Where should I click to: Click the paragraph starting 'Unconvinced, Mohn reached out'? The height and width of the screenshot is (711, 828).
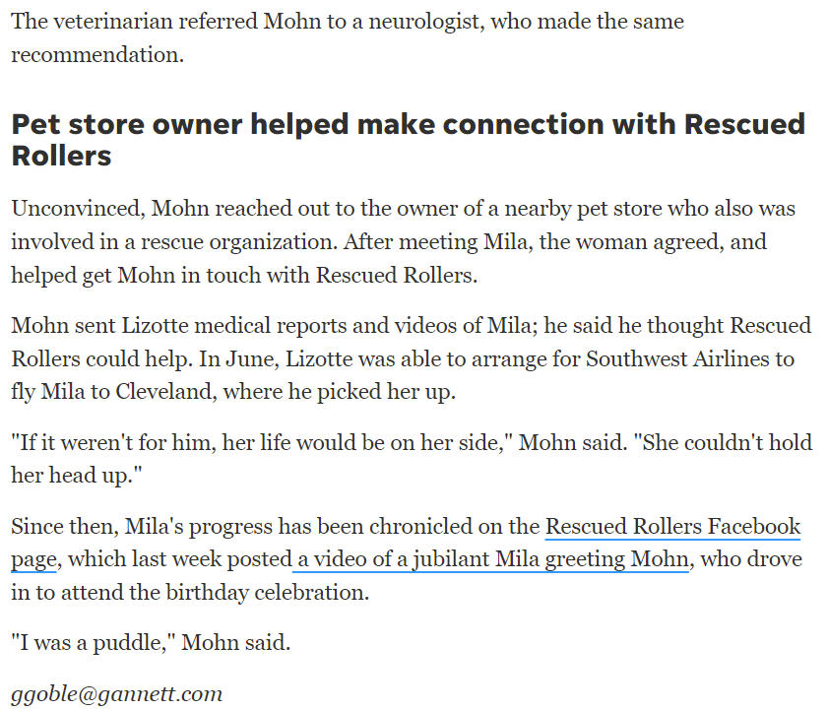403,241
